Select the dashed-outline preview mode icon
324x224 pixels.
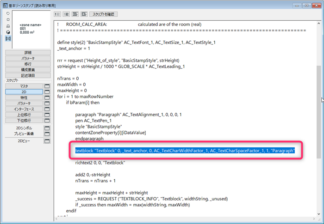pos(8,13)
